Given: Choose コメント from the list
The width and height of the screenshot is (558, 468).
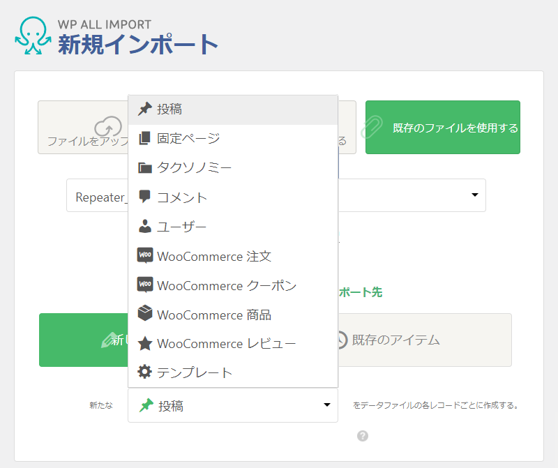Looking at the screenshot, I should (233, 197).
